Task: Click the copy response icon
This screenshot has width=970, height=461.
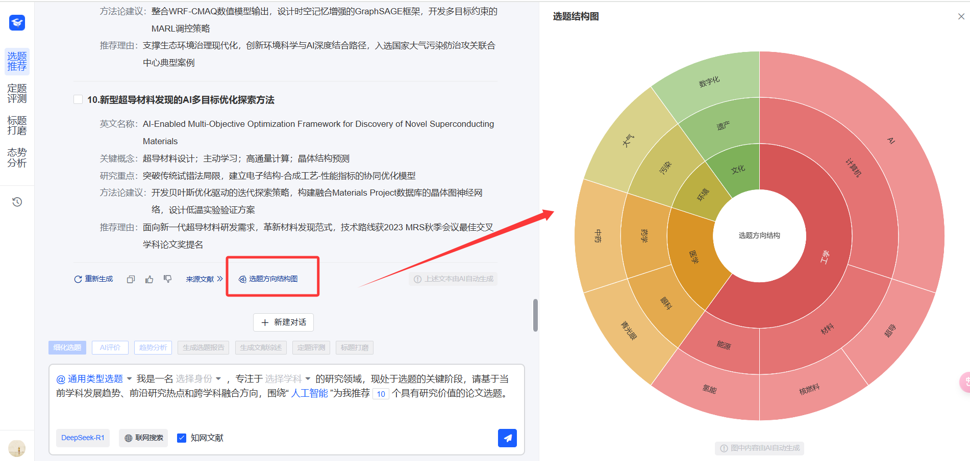Action: tap(131, 279)
